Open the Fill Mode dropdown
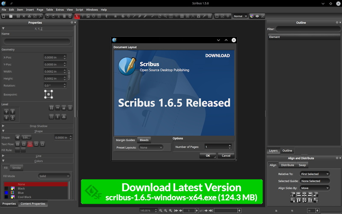The width and height of the screenshot is (342, 214). coord(54,176)
